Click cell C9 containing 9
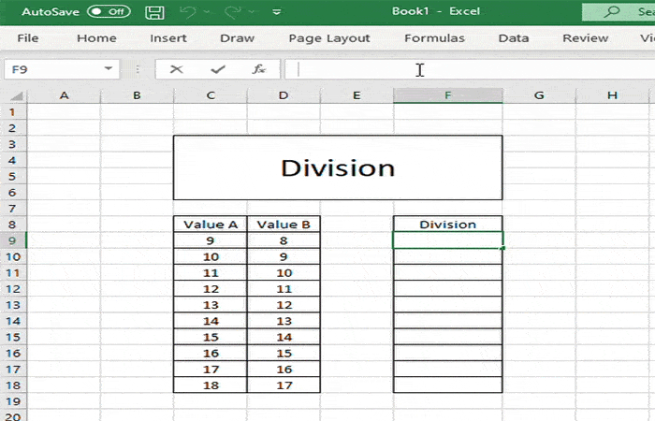 click(x=211, y=240)
